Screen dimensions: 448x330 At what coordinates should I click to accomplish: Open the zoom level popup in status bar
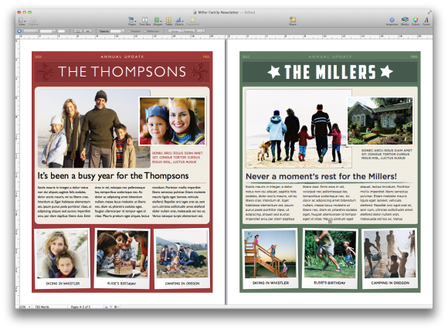pyautogui.click(x=24, y=307)
